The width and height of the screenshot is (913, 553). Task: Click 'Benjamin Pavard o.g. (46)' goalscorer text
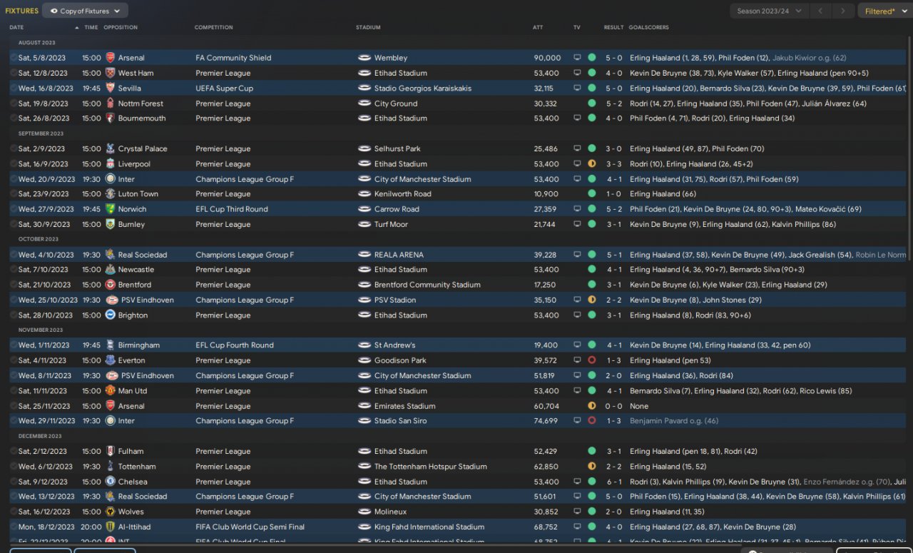[x=674, y=421]
